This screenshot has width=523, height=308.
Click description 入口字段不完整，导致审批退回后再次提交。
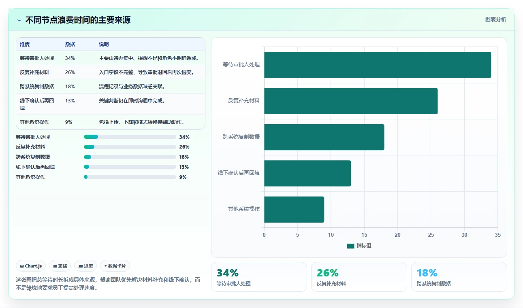click(x=147, y=72)
